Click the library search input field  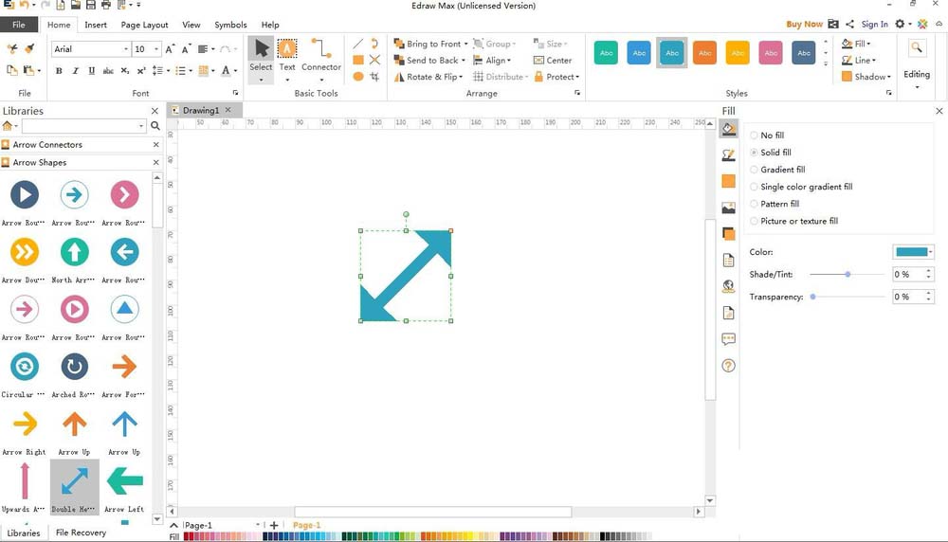pyautogui.click(x=82, y=126)
